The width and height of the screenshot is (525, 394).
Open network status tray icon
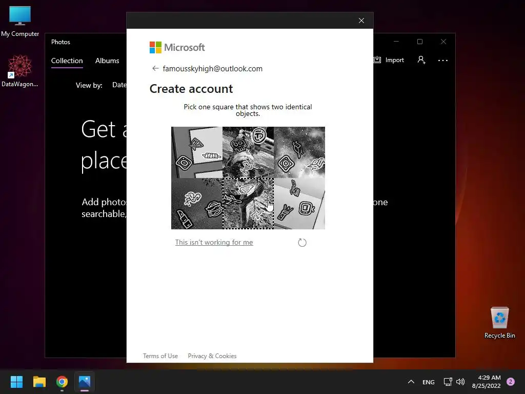448,382
